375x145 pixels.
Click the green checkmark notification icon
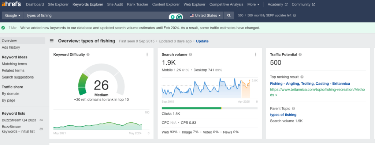(x=3, y=28)
